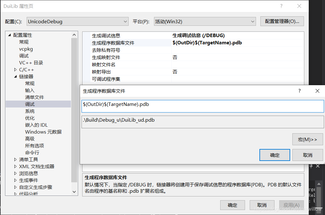
Task: Expand the 浏览信息 tree node
Action: [x=15, y=173]
